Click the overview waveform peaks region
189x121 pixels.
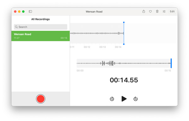coord(108,63)
